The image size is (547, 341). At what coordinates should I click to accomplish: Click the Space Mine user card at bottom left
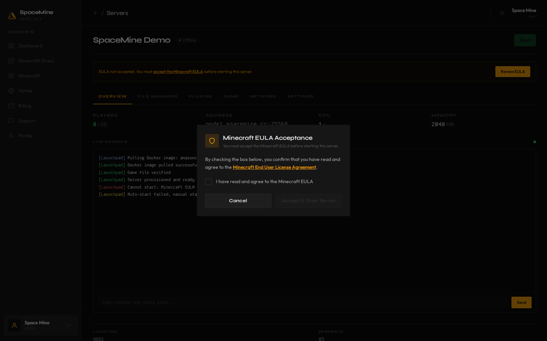coord(41,325)
